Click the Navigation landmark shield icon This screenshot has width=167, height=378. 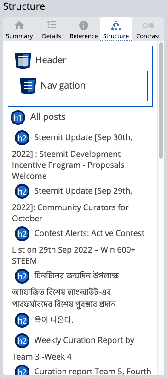pyautogui.click(x=28, y=86)
